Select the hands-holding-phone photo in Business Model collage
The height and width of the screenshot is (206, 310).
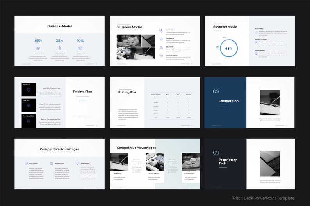coord(129,40)
